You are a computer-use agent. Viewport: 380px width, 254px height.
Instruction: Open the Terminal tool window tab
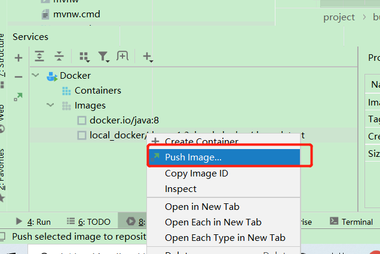click(351, 222)
